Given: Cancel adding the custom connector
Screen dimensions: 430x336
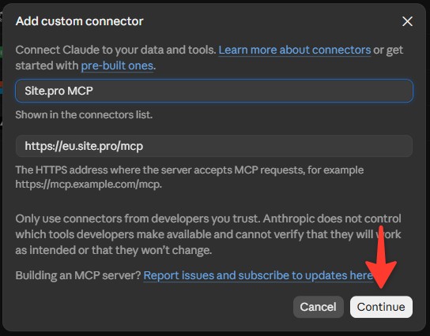Looking at the screenshot, I should (318, 307).
